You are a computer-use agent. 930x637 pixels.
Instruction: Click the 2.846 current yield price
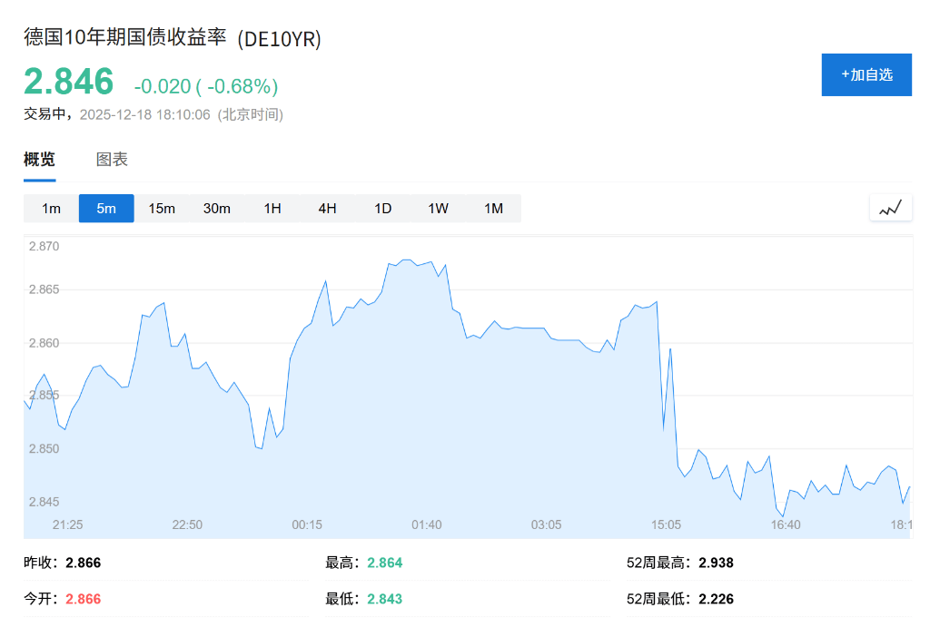(69, 82)
